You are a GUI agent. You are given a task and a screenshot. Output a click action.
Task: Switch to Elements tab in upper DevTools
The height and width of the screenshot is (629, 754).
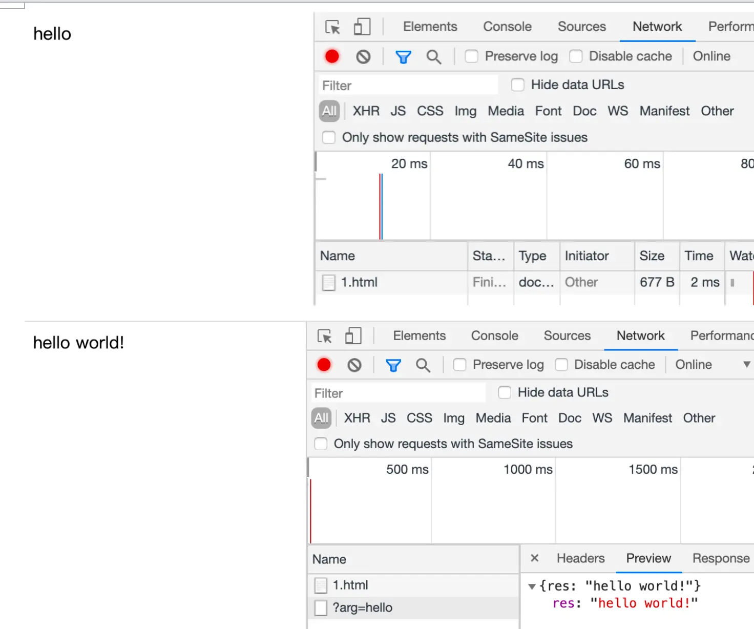point(430,27)
